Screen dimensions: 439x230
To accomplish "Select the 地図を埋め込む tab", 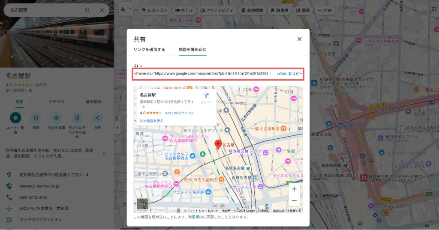I will (x=192, y=50).
